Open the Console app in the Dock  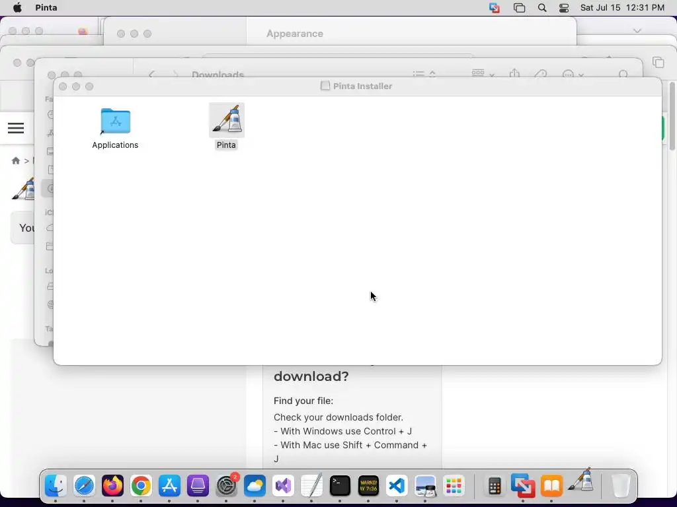368,486
